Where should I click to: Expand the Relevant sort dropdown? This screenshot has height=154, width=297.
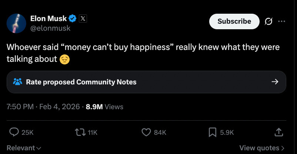(24, 148)
